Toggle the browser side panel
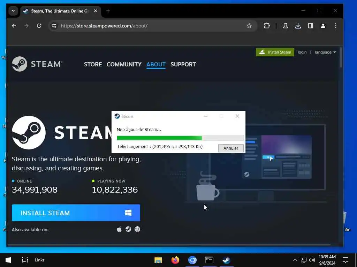 point(311,26)
